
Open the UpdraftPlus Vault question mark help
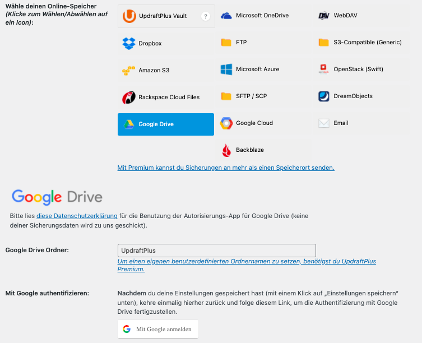206,17
